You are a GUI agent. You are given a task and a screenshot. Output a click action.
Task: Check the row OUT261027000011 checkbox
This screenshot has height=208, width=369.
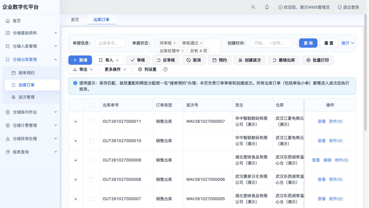pos(91,121)
